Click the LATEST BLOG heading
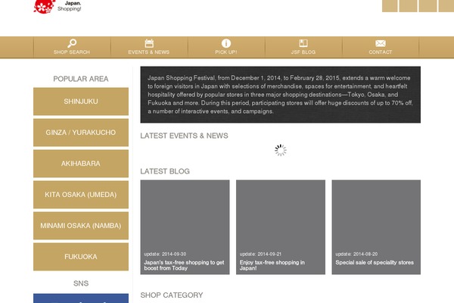 click(165, 171)
